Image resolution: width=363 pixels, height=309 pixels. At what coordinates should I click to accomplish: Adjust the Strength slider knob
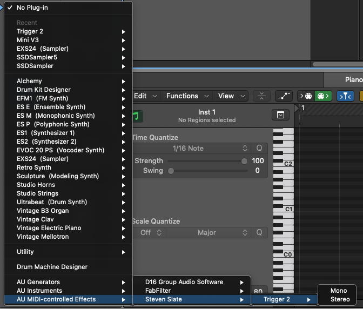pos(244,161)
